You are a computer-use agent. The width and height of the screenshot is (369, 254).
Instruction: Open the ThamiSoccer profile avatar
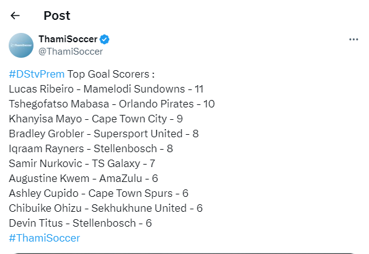point(21,45)
